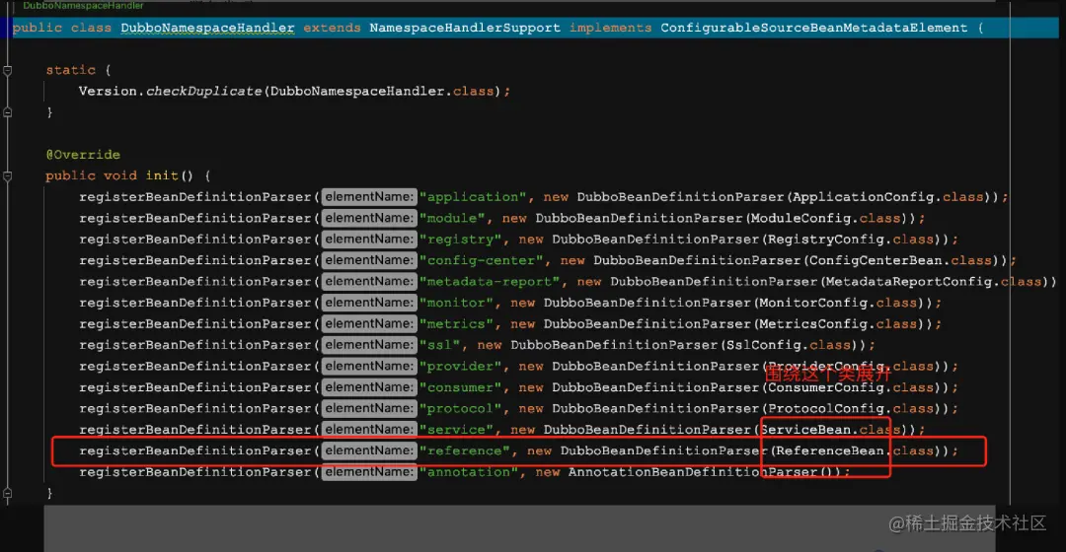Click registerBeanDefinitionParser on the "monitor" line
The height and width of the screenshot is (552, 1066).
[194, 303]
